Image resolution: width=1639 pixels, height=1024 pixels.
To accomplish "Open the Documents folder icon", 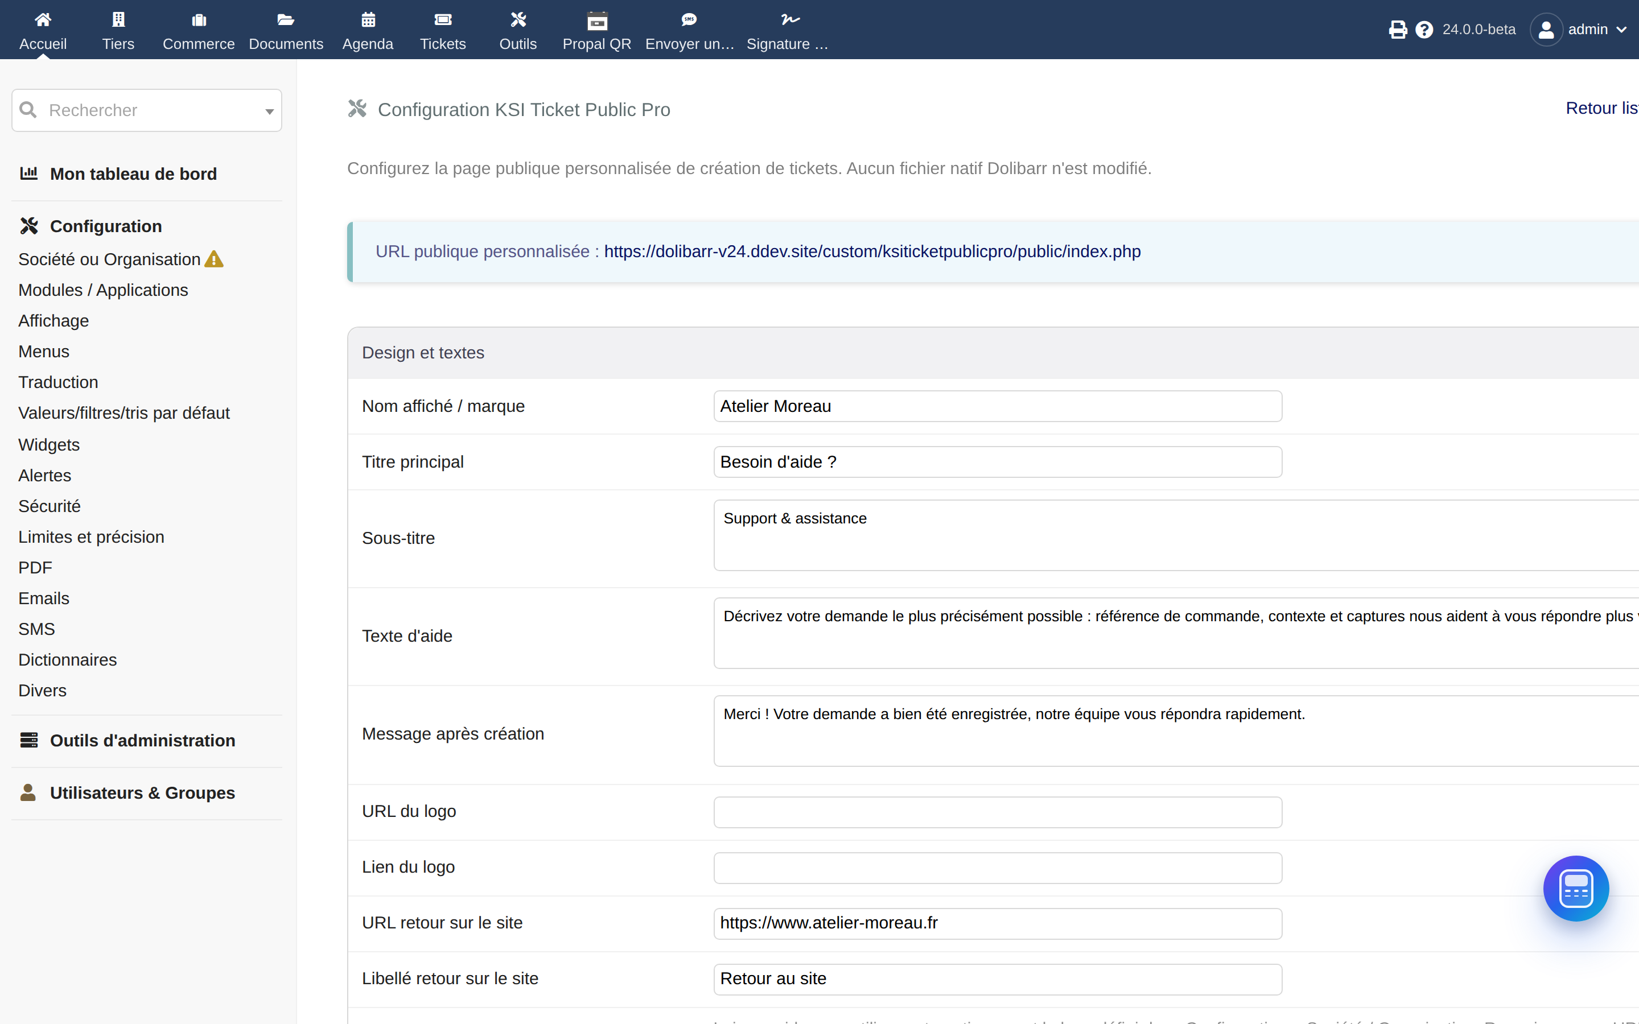I will (286, 20).
